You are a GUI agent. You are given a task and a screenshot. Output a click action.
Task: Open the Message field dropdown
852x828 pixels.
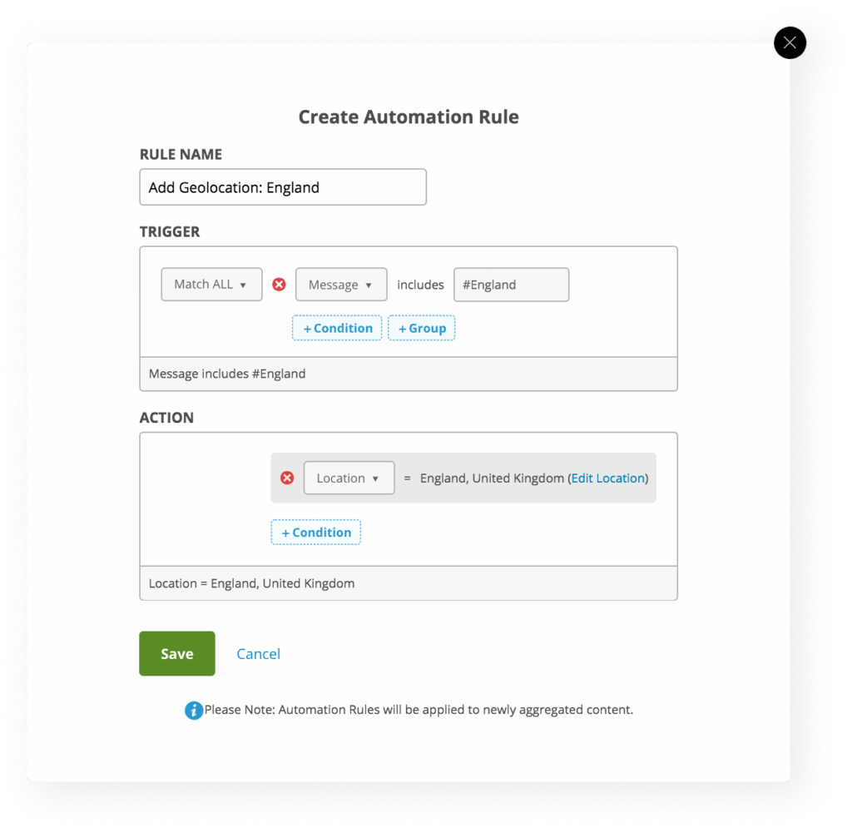click(x=341, y=284)
